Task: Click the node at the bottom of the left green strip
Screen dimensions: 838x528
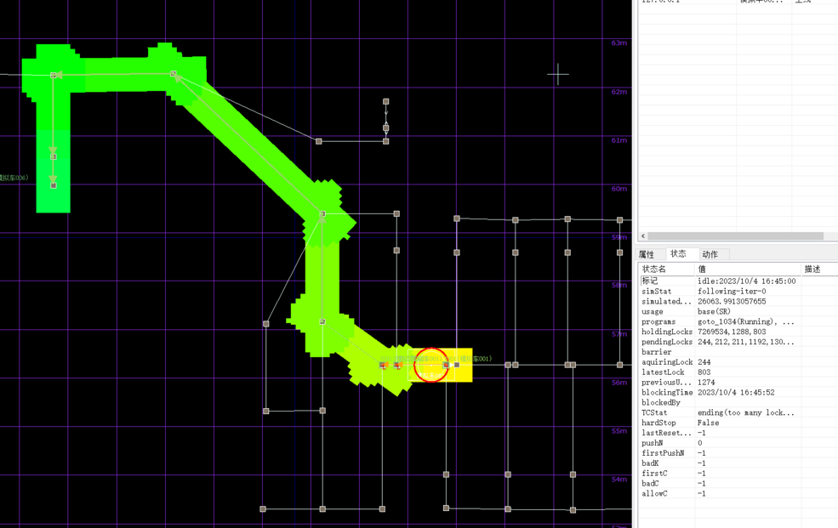Action: click(x=54, y=185)
